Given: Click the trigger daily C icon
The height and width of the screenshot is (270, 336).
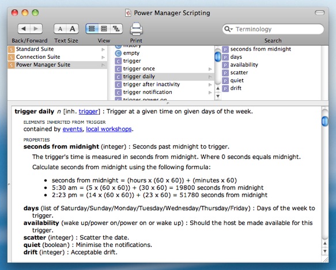Looking at the screenshot, I should (118, 77).
